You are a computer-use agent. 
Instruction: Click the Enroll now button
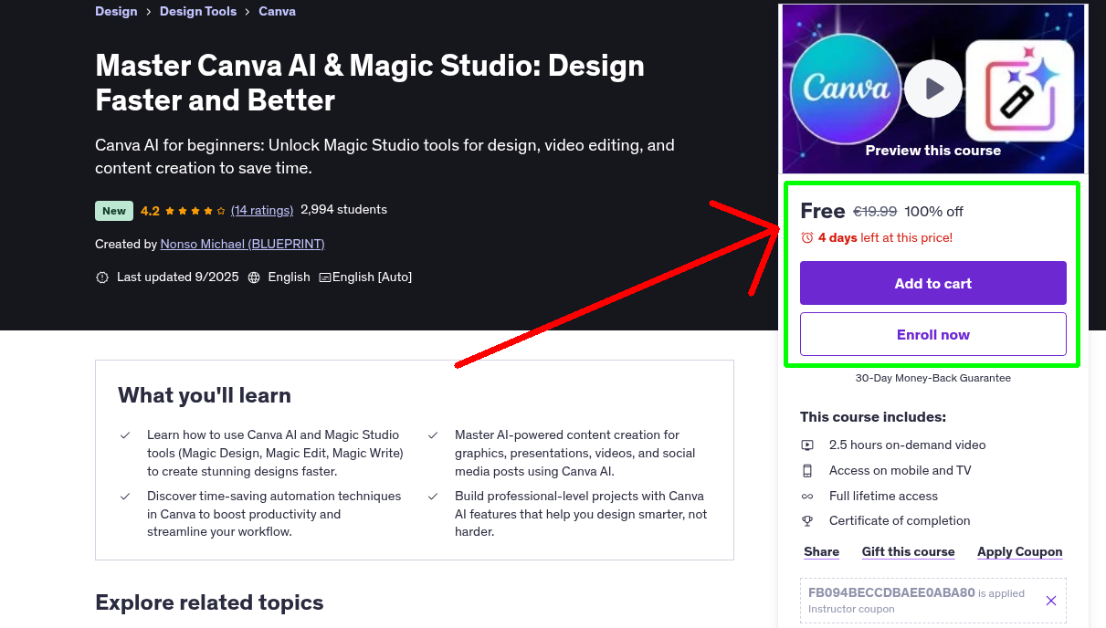click(932, 334)
